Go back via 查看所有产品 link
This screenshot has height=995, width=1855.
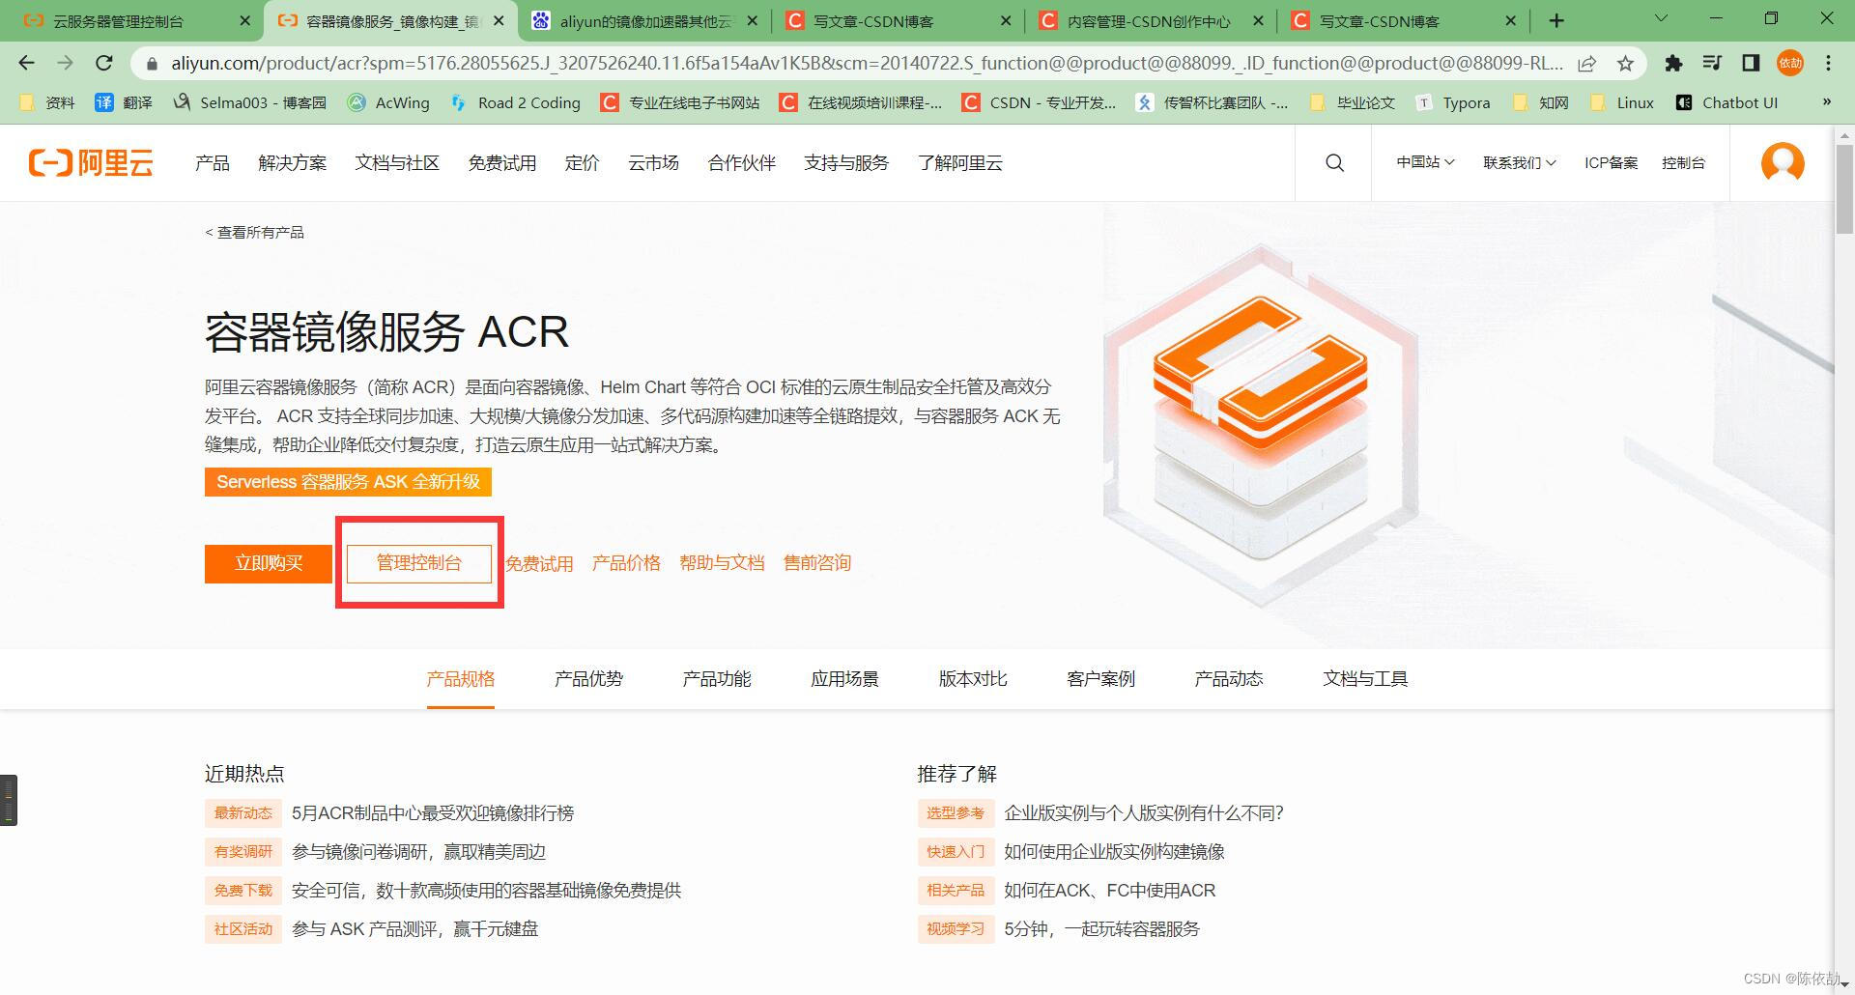(255, 232)
